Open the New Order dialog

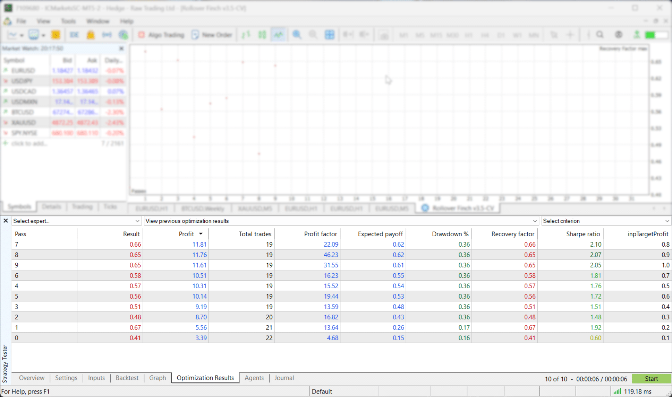(212, 35)
